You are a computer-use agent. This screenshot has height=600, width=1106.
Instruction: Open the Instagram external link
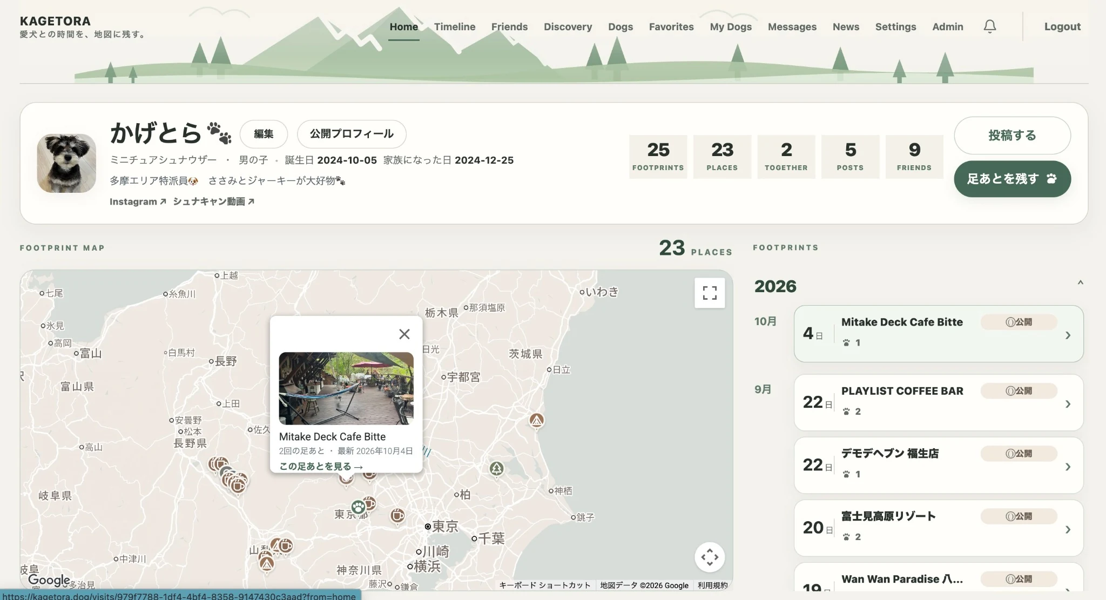point(138,201)
